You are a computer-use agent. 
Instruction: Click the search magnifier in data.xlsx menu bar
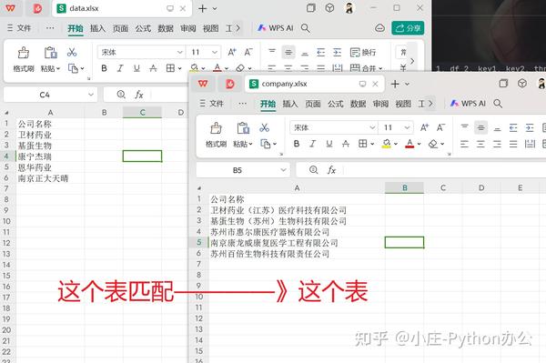pyautogui.click(x=305, y=28)
